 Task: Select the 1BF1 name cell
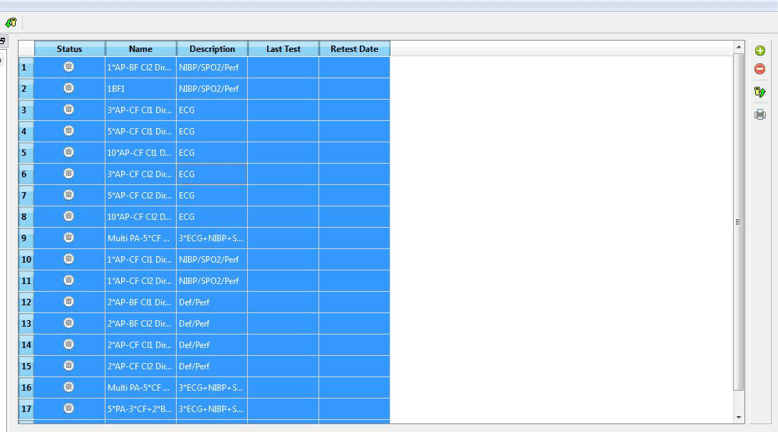[140, 89]
